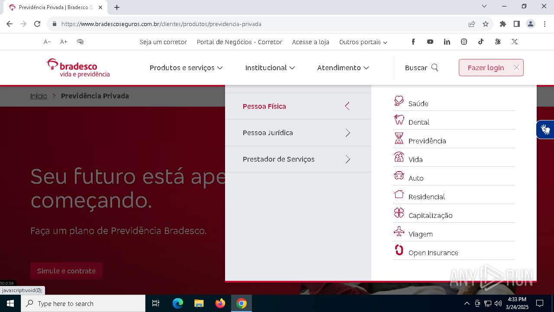Click Windows taskbar search box
Viewport: 554px width, 312px height.
click(x=83, y=303)
